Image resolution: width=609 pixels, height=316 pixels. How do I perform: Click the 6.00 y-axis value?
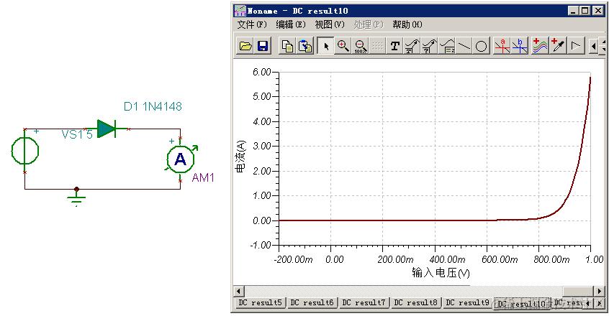point(262,72)
